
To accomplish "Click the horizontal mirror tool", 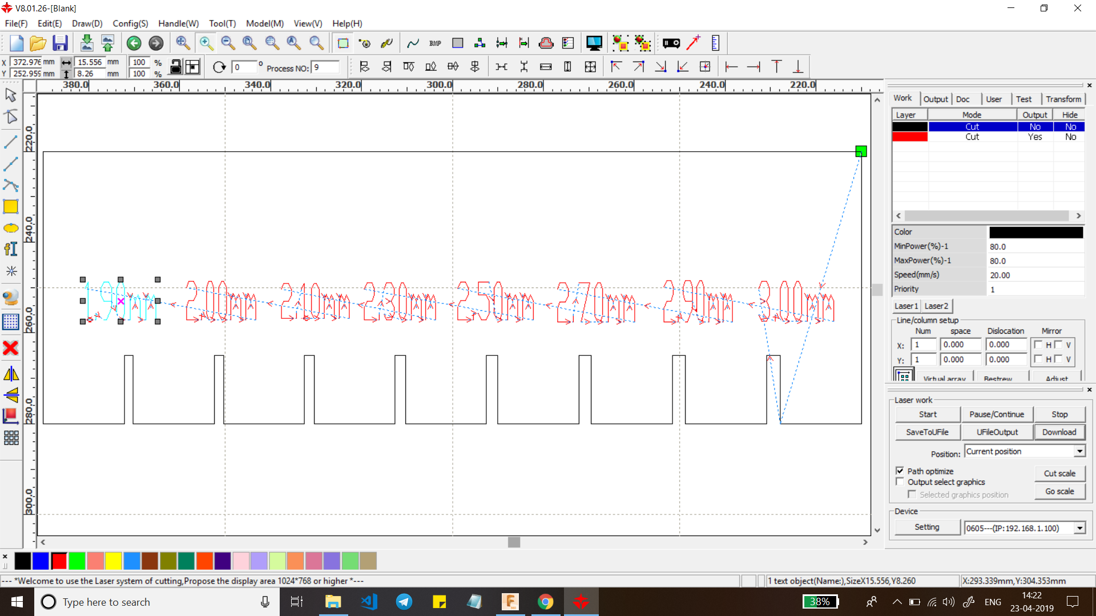I will click(x=11, y=374).
